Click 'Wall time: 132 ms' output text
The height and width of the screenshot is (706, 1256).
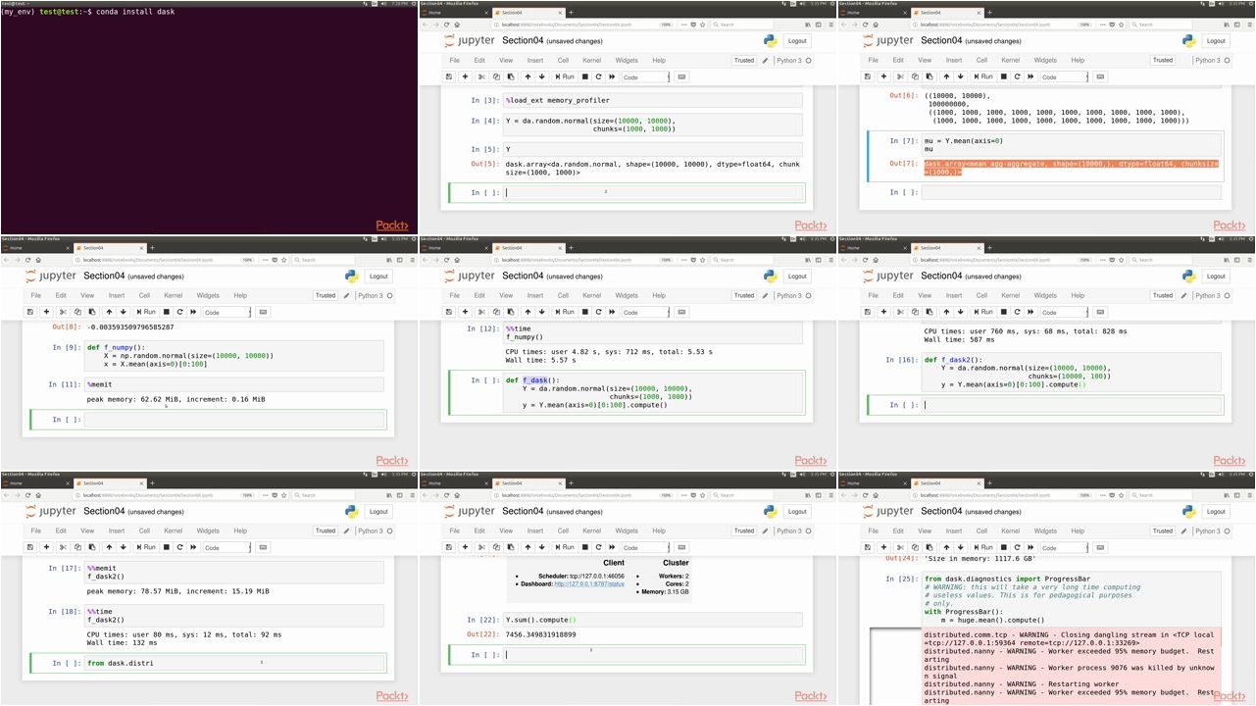[123, 643]
